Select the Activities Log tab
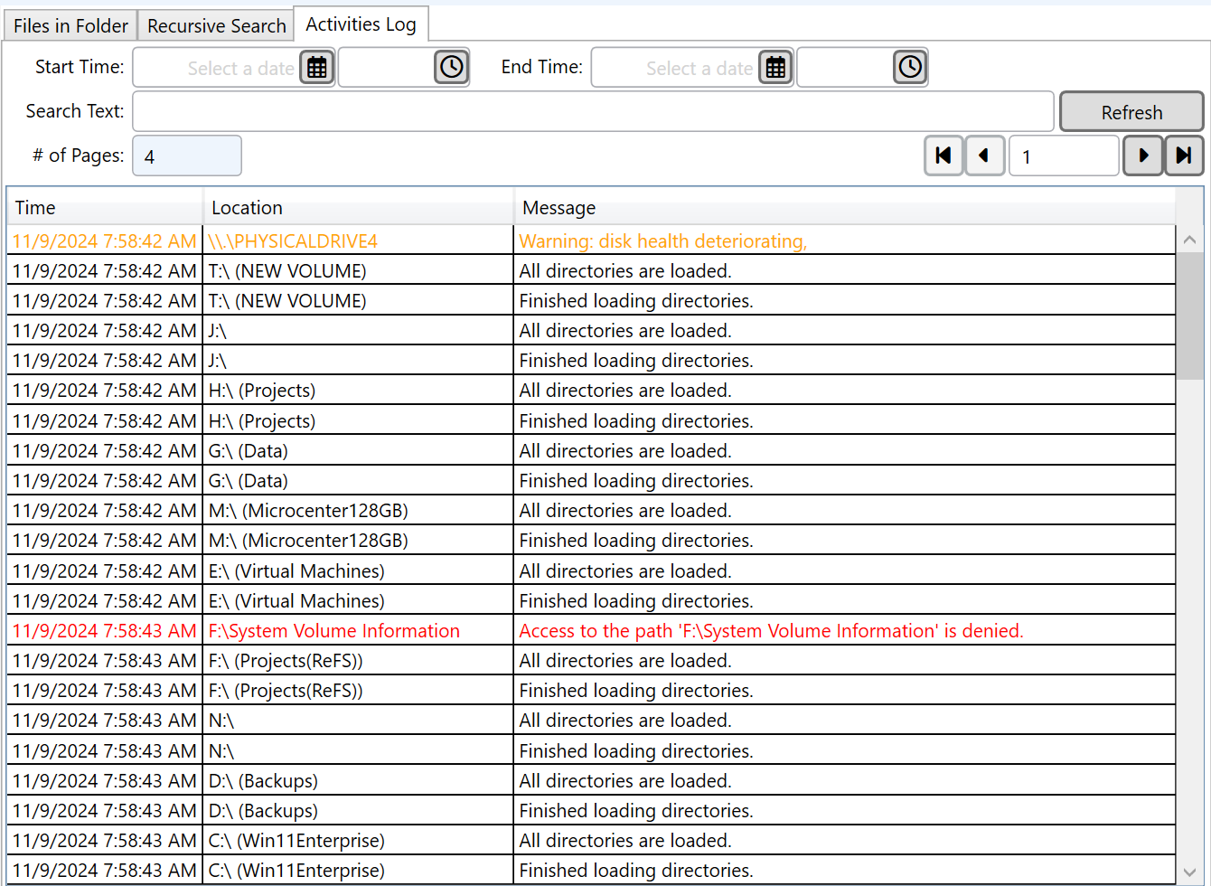This screenshot has width=1211, height=886. [x=361, y=24]
